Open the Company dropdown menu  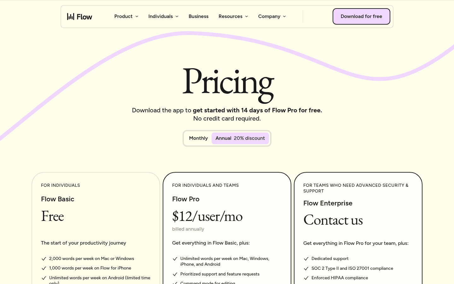(x=272, y=16)
